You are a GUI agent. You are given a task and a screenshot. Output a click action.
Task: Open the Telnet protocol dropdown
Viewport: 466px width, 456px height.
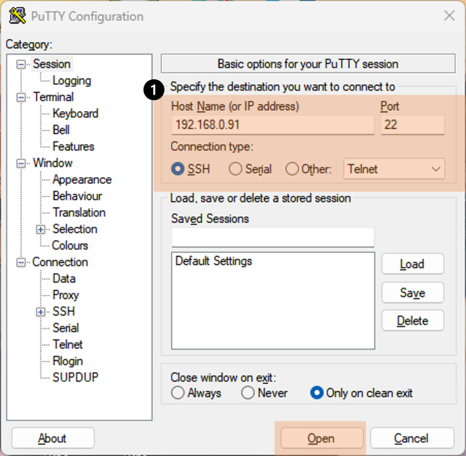click(x=394, y=169)
